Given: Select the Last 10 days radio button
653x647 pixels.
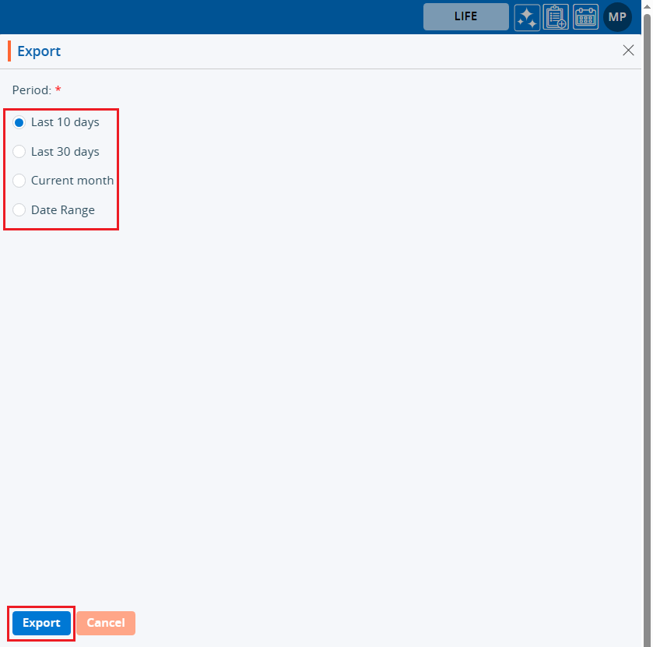Looking at the screenshot, I should coord(19,122).
